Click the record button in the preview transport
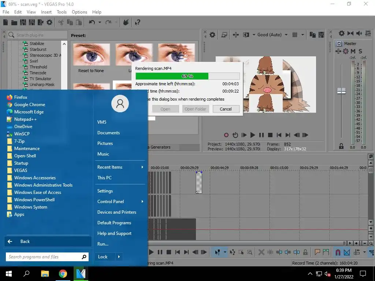This screenshot has width=375, height=281. click(x=226, y=135)
